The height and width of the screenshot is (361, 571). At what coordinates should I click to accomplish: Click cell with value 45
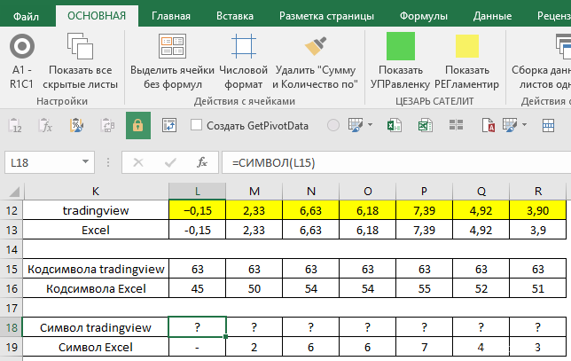pos(198,288)
